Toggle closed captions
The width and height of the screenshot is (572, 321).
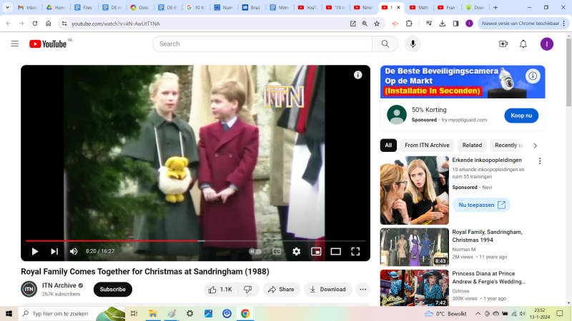coord(277,251)
